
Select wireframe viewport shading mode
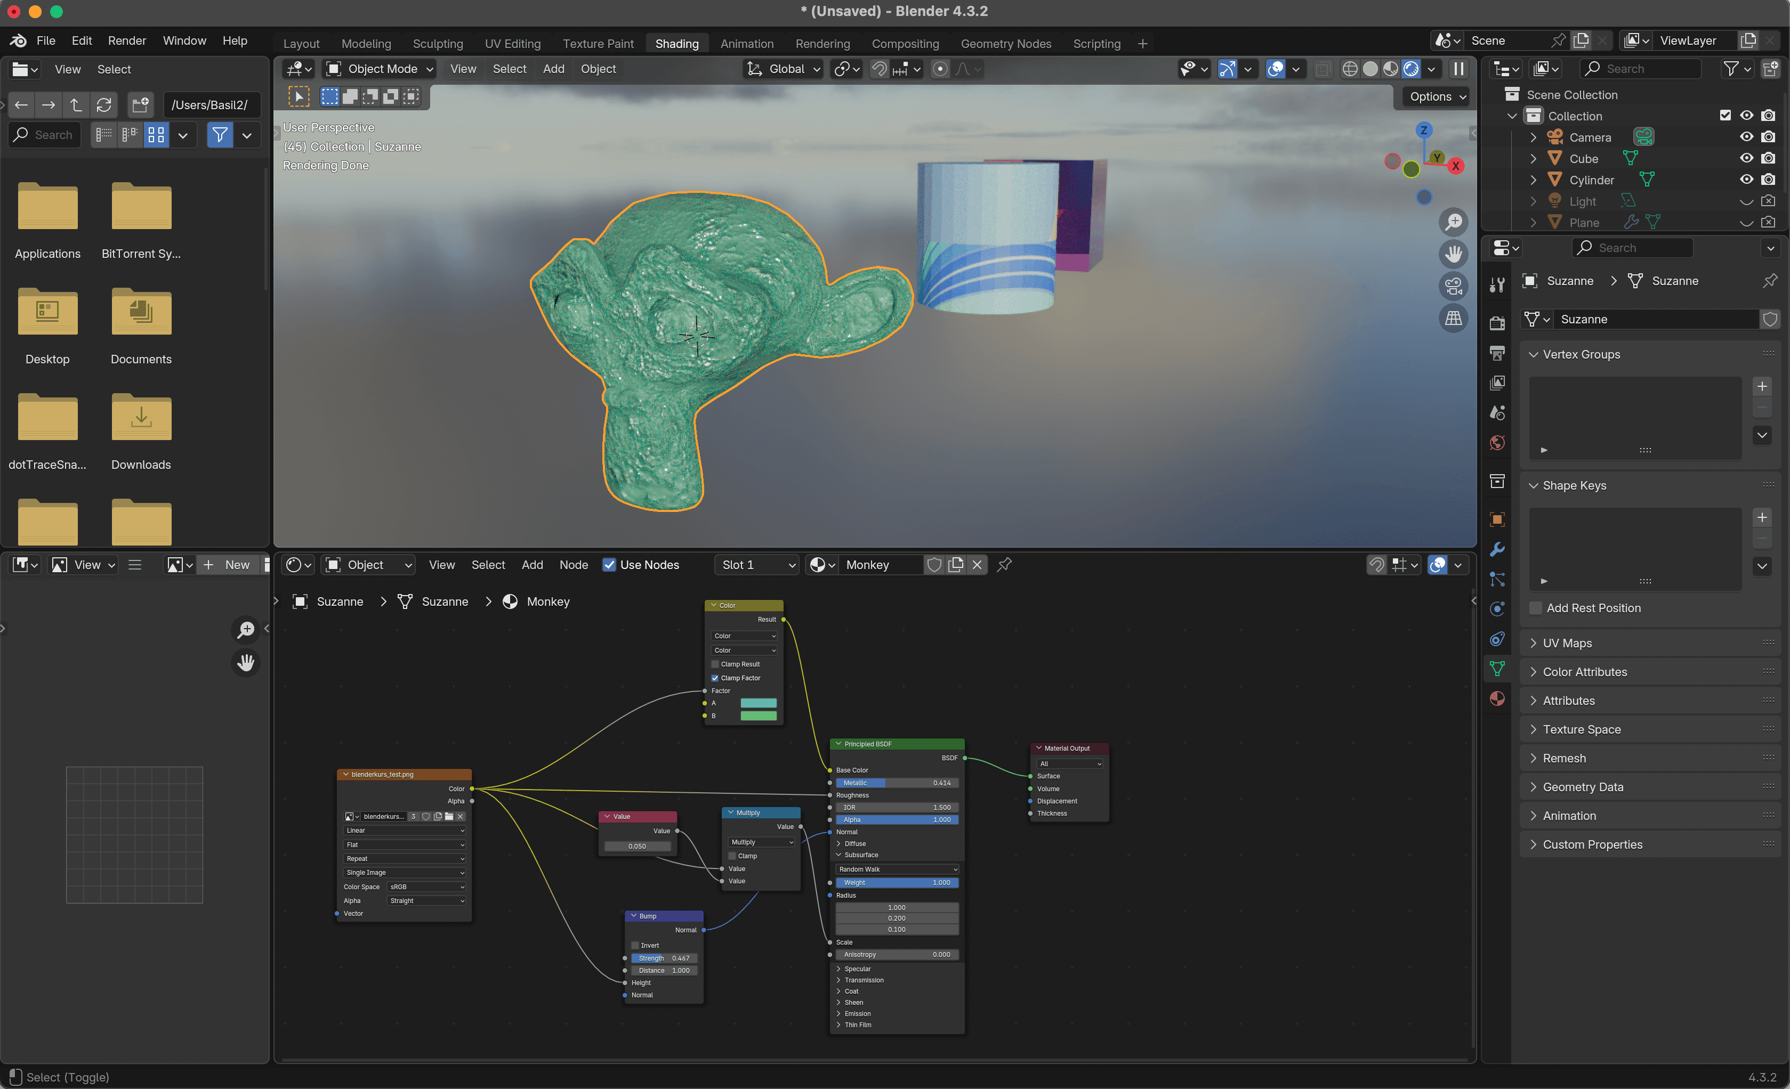1350,69
